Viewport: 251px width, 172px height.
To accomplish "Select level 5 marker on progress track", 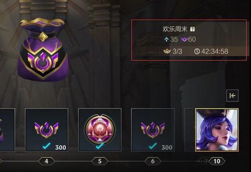I will (100, 161).
